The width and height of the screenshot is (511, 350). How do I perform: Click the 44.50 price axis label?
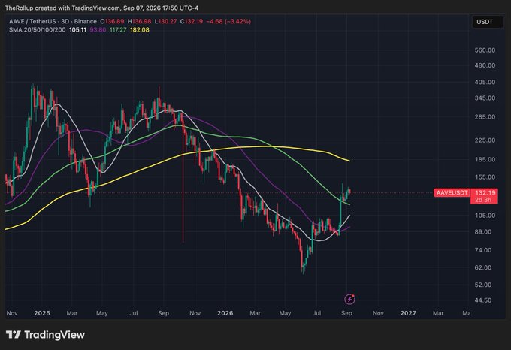coord(485,300)
